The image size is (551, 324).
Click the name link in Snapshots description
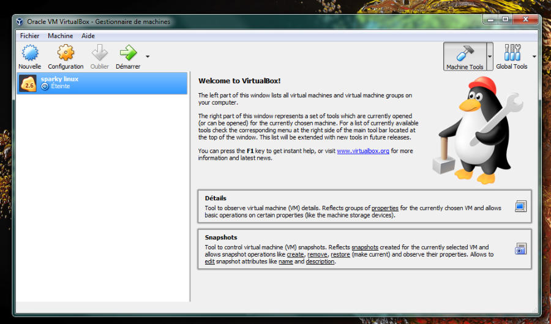click(286, 262)
